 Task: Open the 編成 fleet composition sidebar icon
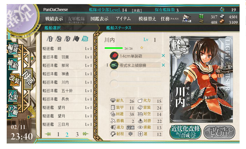[13, 48]
